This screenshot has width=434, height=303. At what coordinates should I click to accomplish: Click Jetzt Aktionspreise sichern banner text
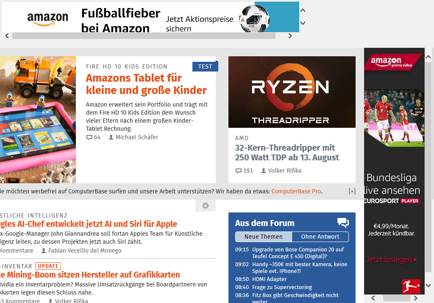pyautogui.click(x=200, y=24)
